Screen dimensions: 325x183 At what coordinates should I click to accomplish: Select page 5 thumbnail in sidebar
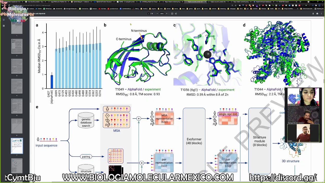17,106
